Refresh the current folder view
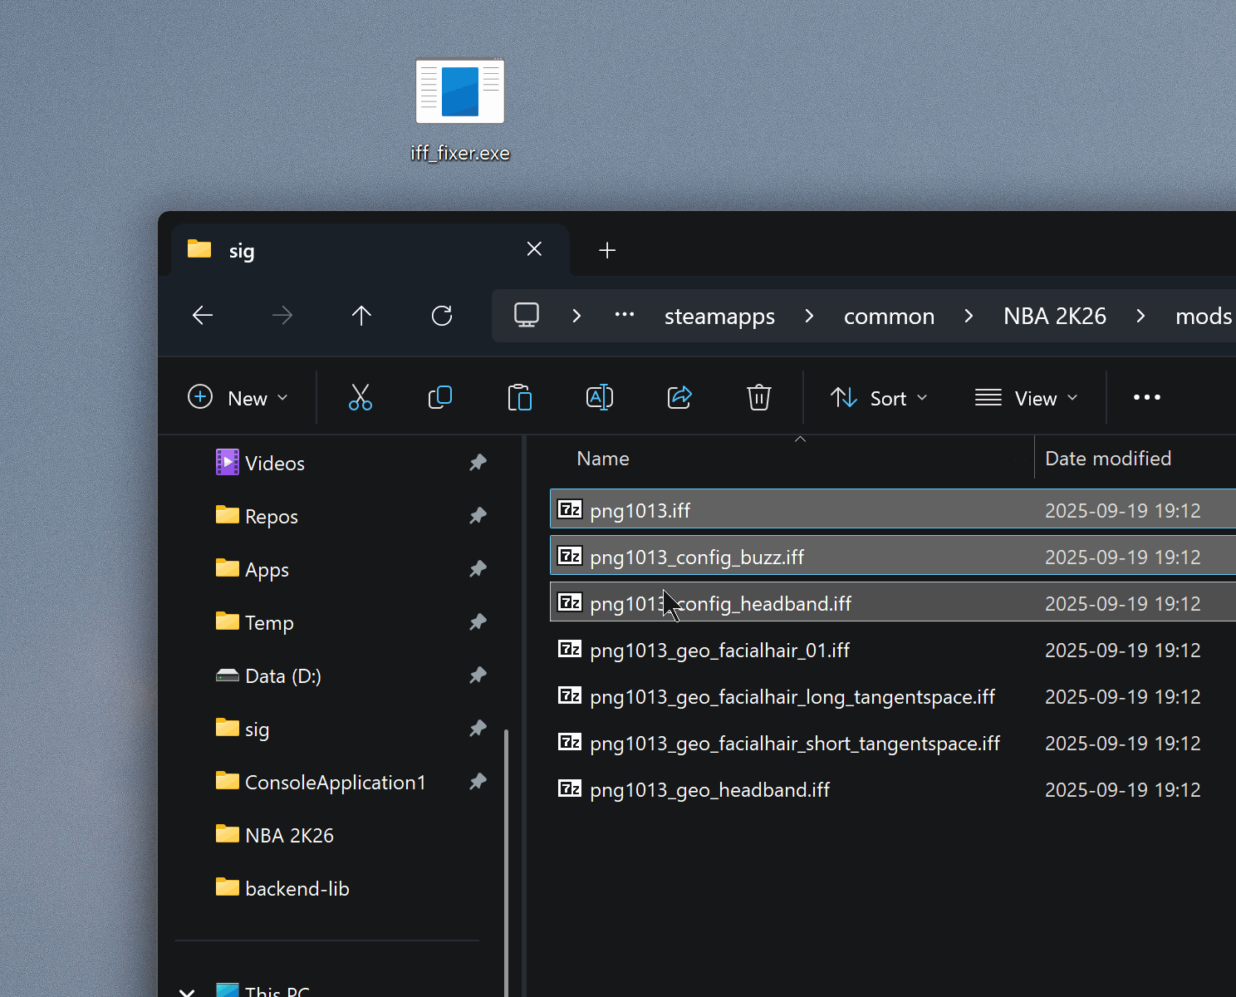Screen dimensions: 1236x997 [442, 316]
